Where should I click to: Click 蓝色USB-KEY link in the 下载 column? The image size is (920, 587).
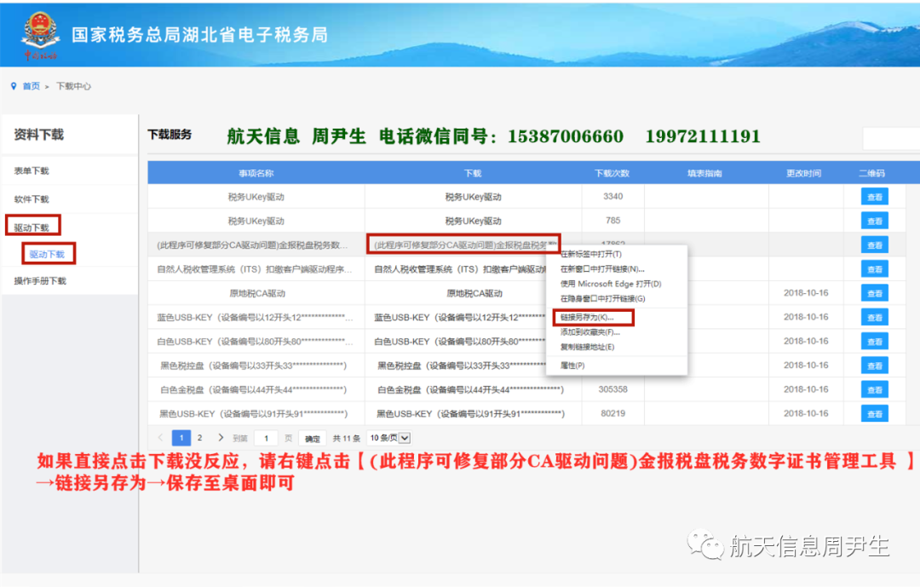click(x=460, y=318)
